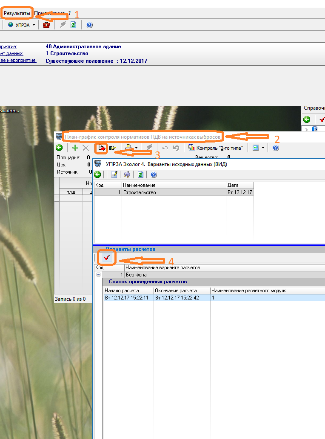Click the green back arrow in Справочник panel
This screenshot has width=325, height=439.
click(306, 119)
